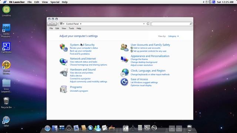Click the Finder icon in the dock
The width and height of the screenshot is (237, 133).
(x=54, y=128)
